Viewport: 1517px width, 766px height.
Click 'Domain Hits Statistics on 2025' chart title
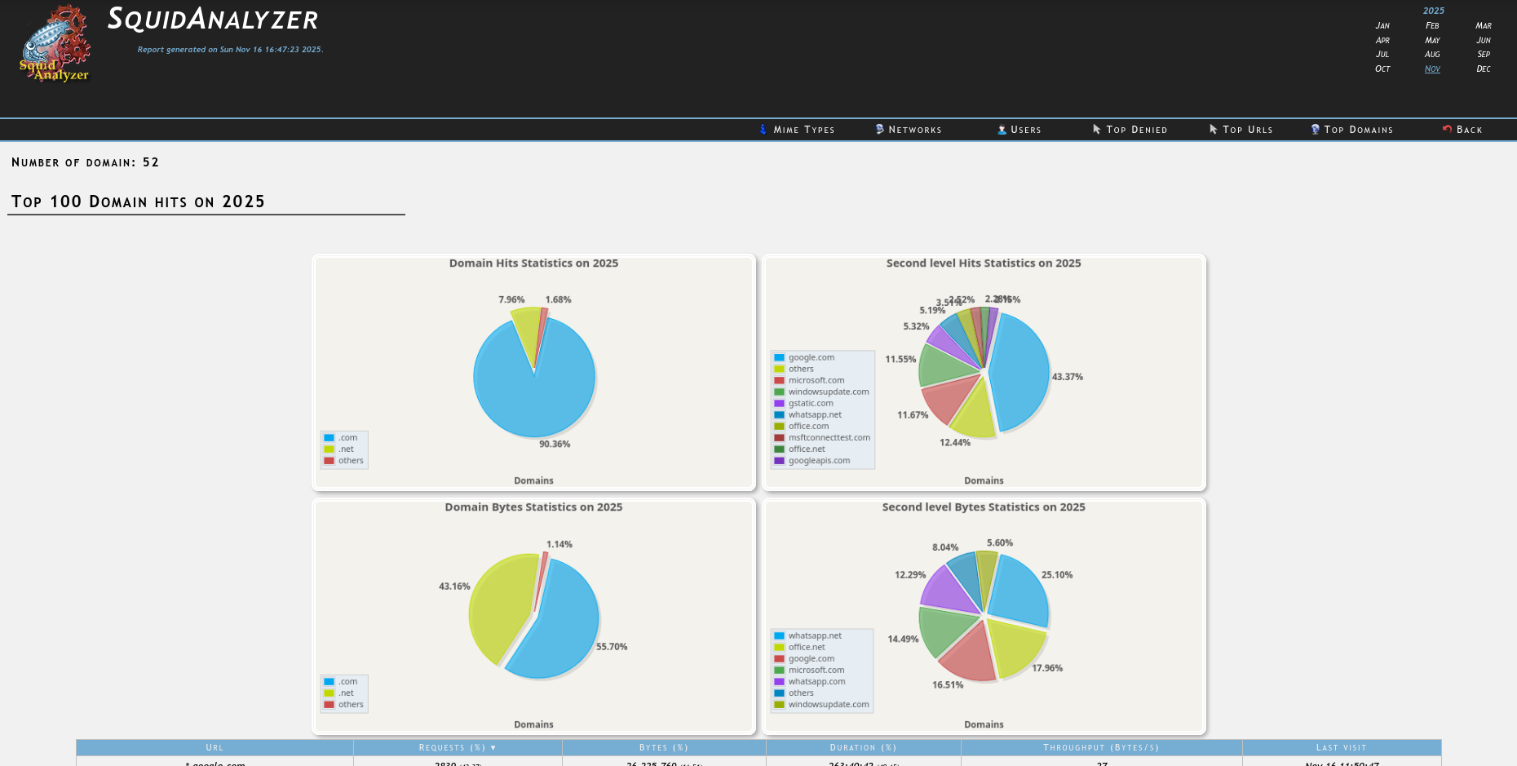(x=533, y=263)
